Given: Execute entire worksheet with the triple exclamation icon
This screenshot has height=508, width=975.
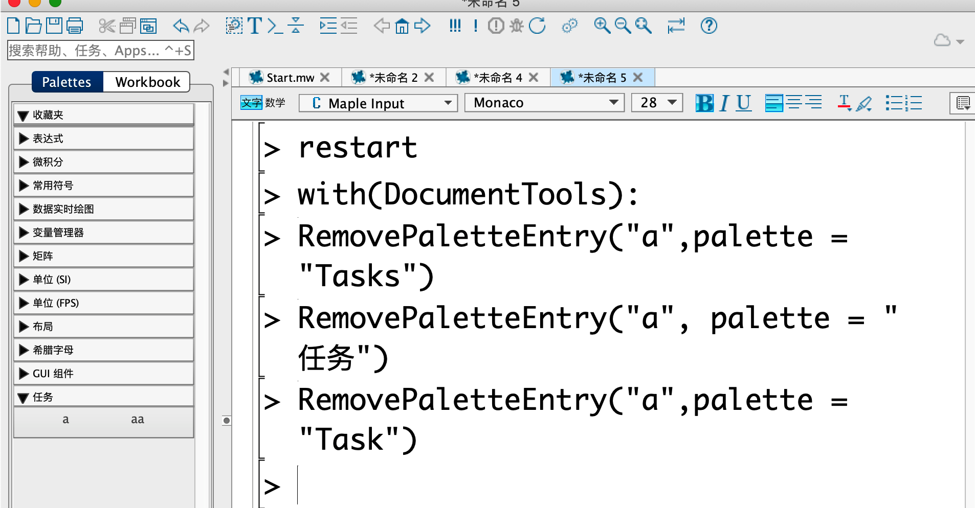Looking at the screenshot, I should click(455, 26).
